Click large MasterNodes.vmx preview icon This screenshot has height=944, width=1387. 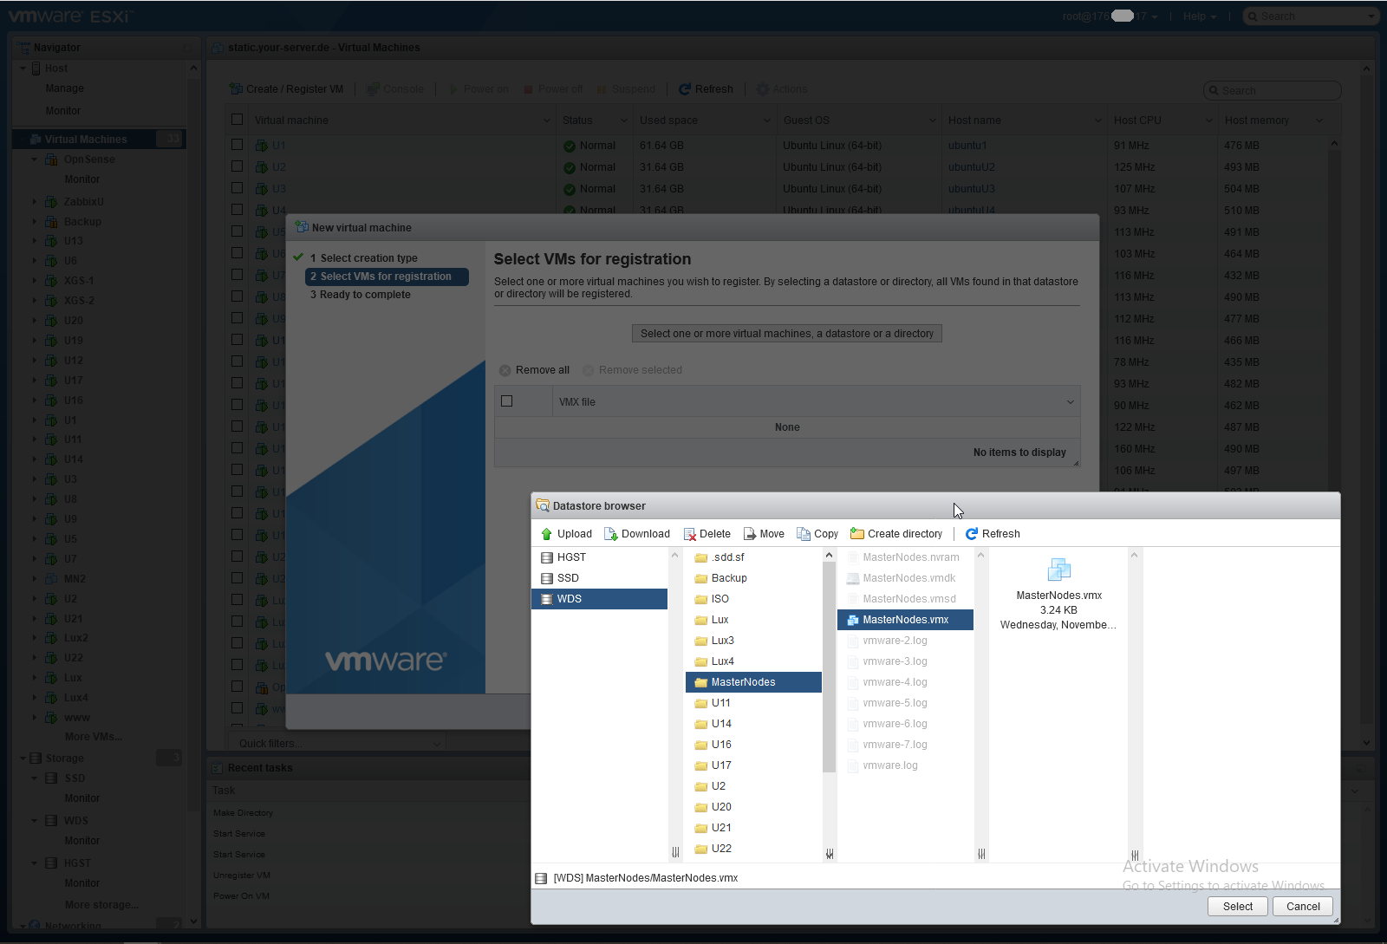(x=1059, y=570)
